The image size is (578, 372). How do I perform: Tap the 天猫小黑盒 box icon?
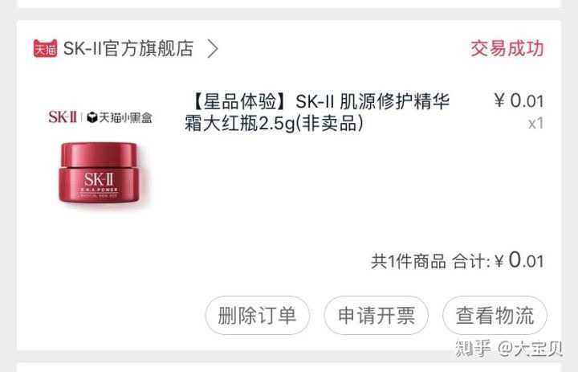(x=92, y=117)
